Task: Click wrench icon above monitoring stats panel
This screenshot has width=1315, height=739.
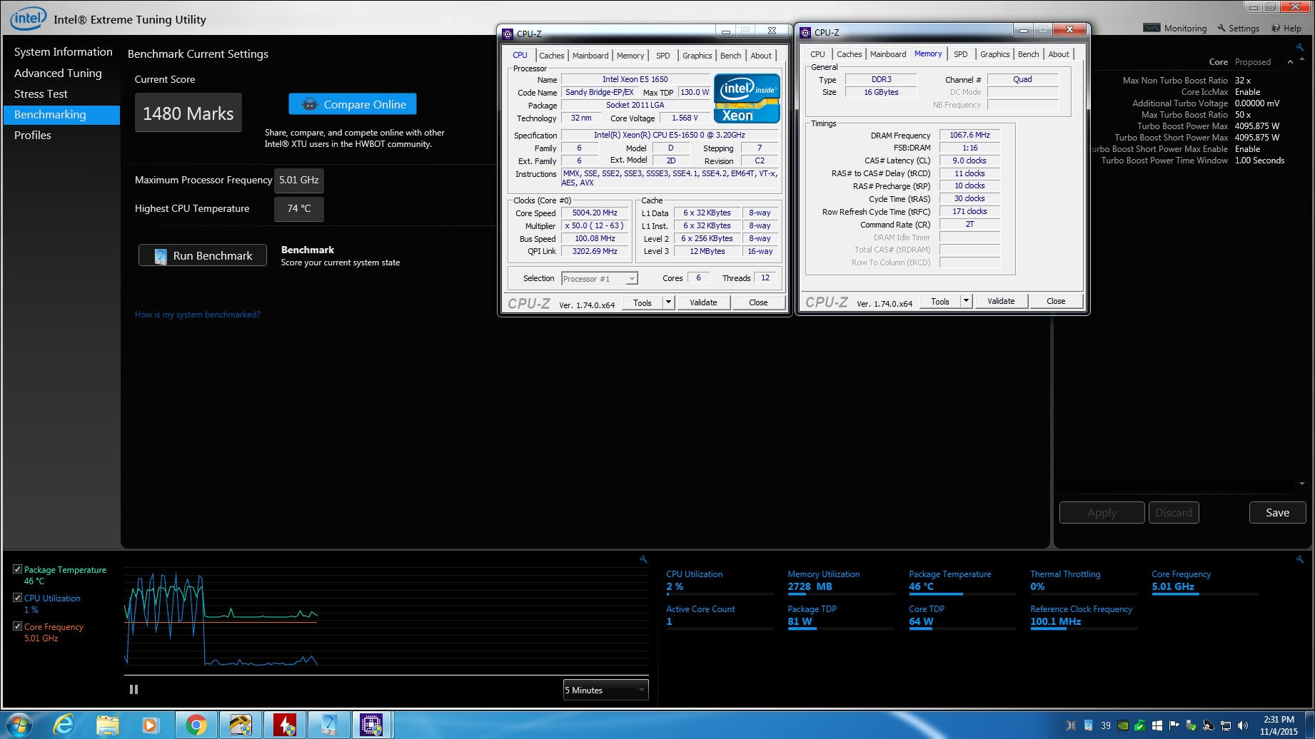Action: pos(1300,560)
